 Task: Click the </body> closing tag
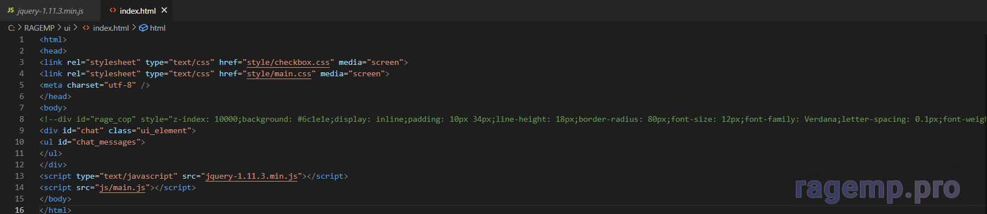tap(55, 199)
